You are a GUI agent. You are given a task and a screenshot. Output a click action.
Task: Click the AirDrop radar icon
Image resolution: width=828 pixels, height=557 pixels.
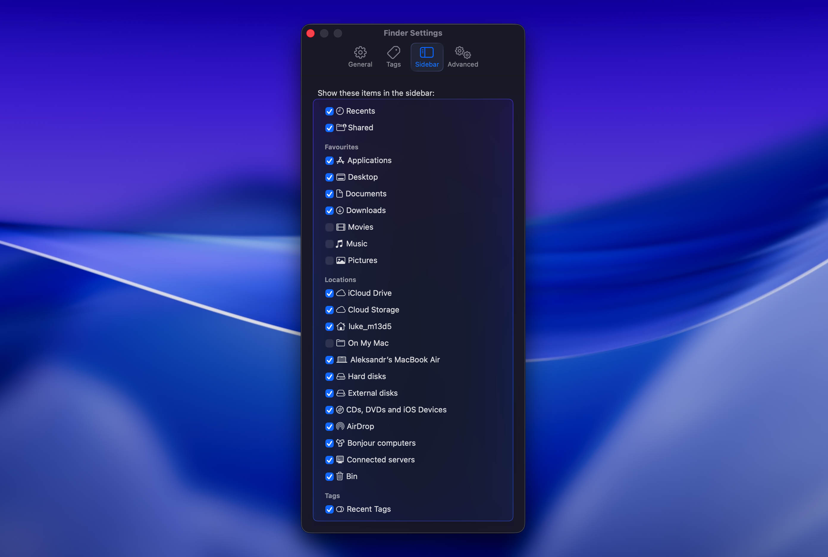pos(340,427)
